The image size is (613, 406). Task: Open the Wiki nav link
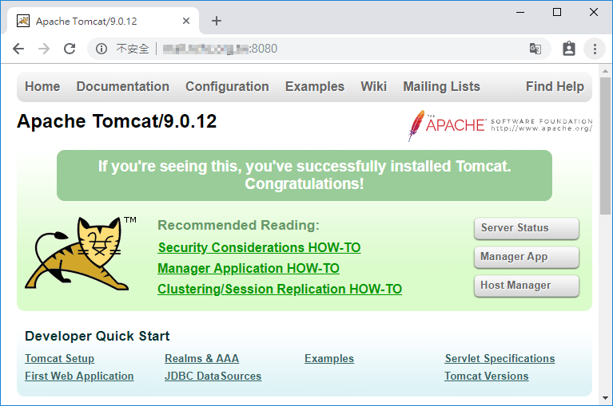374,86
